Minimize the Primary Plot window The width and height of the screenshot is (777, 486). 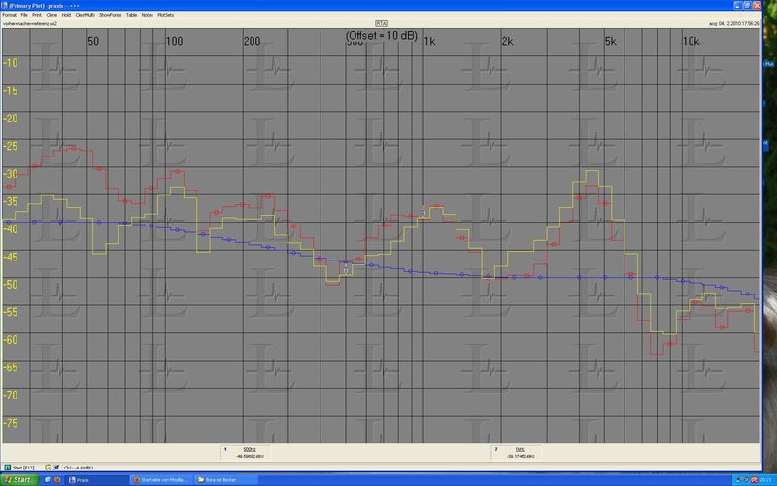(x=738, y=6)
